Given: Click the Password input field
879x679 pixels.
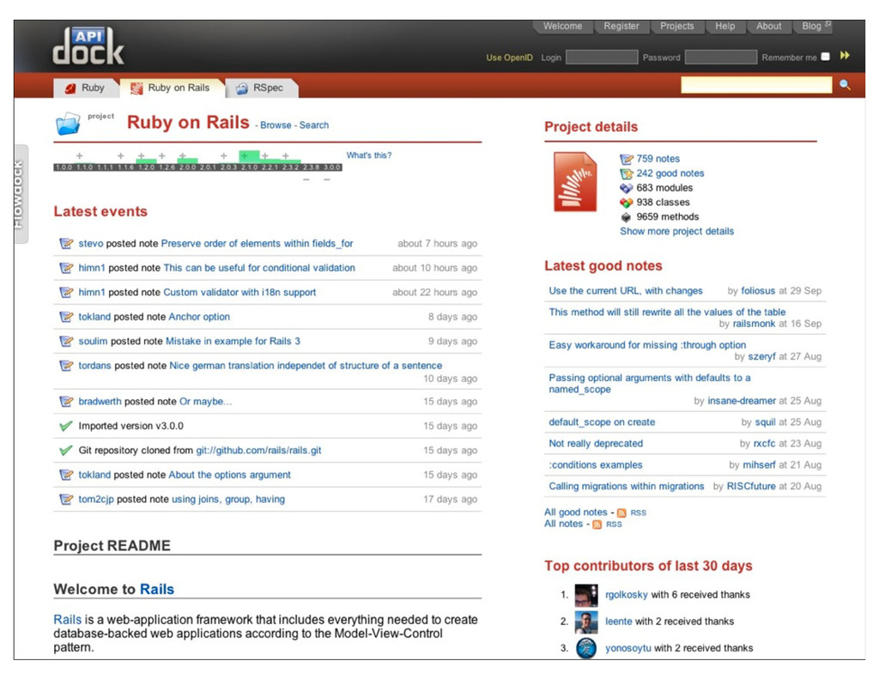Looking at the screenshot, I should [x=720, y=58].
